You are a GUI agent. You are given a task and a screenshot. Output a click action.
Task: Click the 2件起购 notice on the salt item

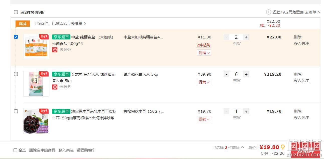point(203,45)
